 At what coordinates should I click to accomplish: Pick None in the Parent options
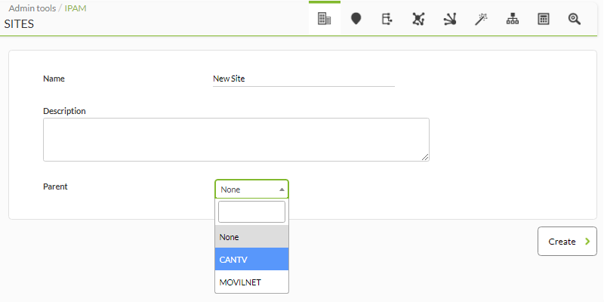(251, 237)
